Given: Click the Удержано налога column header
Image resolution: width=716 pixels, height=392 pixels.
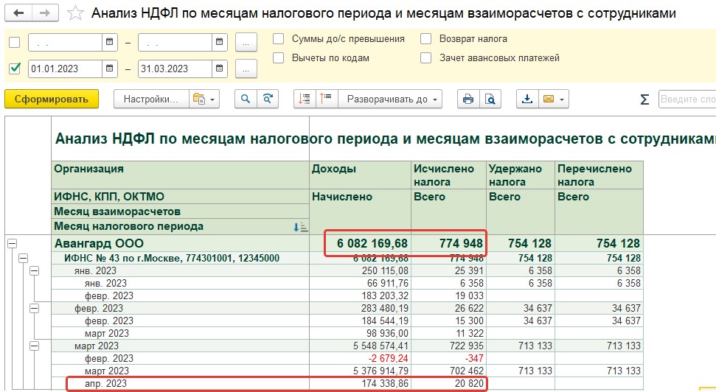Looking at the screenshot, I should [521, 175].
